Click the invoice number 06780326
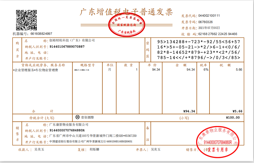The width and height of the screenshot is (254, 163). (206, 22)
